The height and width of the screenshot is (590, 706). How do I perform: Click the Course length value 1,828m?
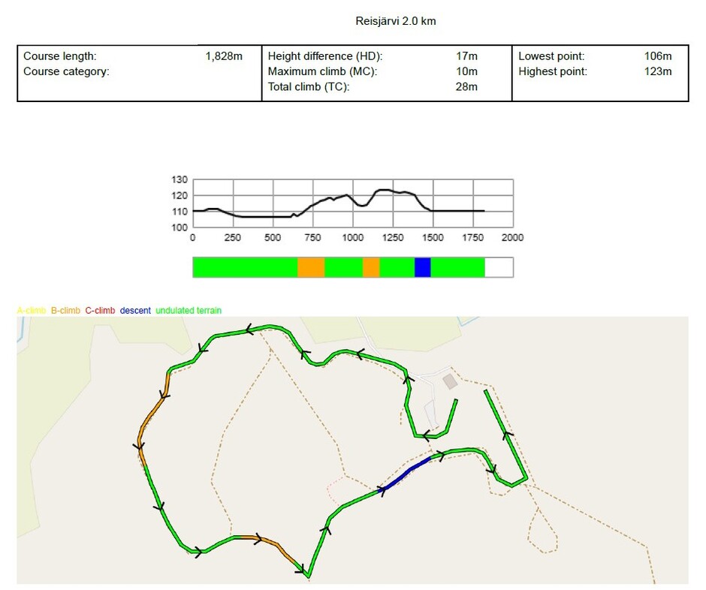[224, 56]
